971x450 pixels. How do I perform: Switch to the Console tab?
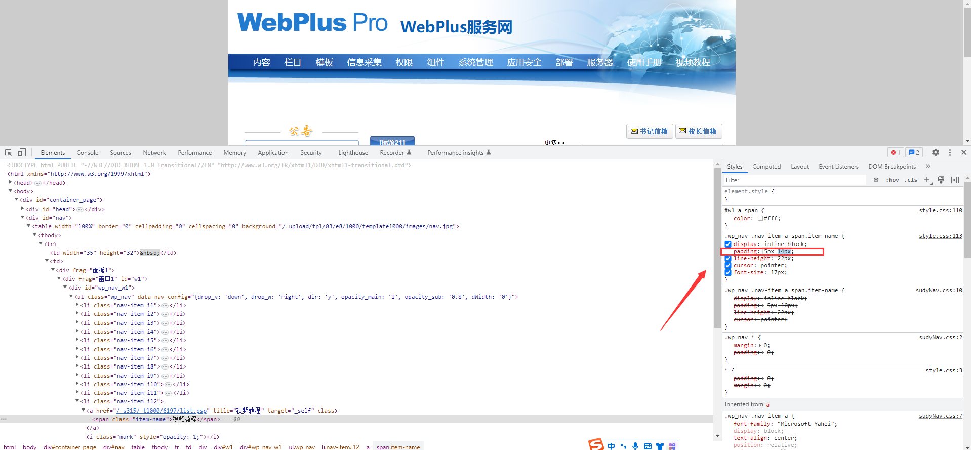pyautogui.click(x=87, y=153)
